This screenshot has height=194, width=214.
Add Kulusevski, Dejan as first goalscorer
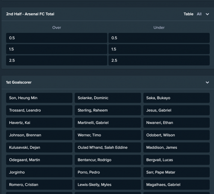tap(39, 147)
